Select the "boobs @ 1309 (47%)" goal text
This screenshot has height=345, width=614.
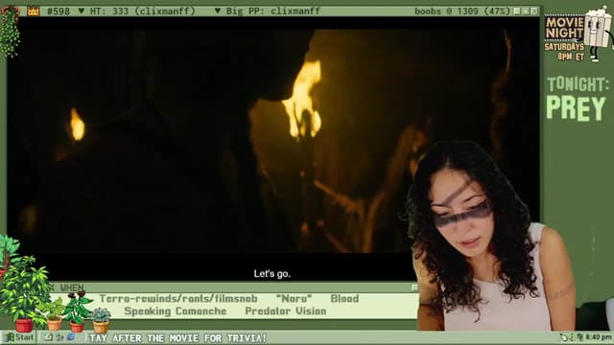coord(462,11)
